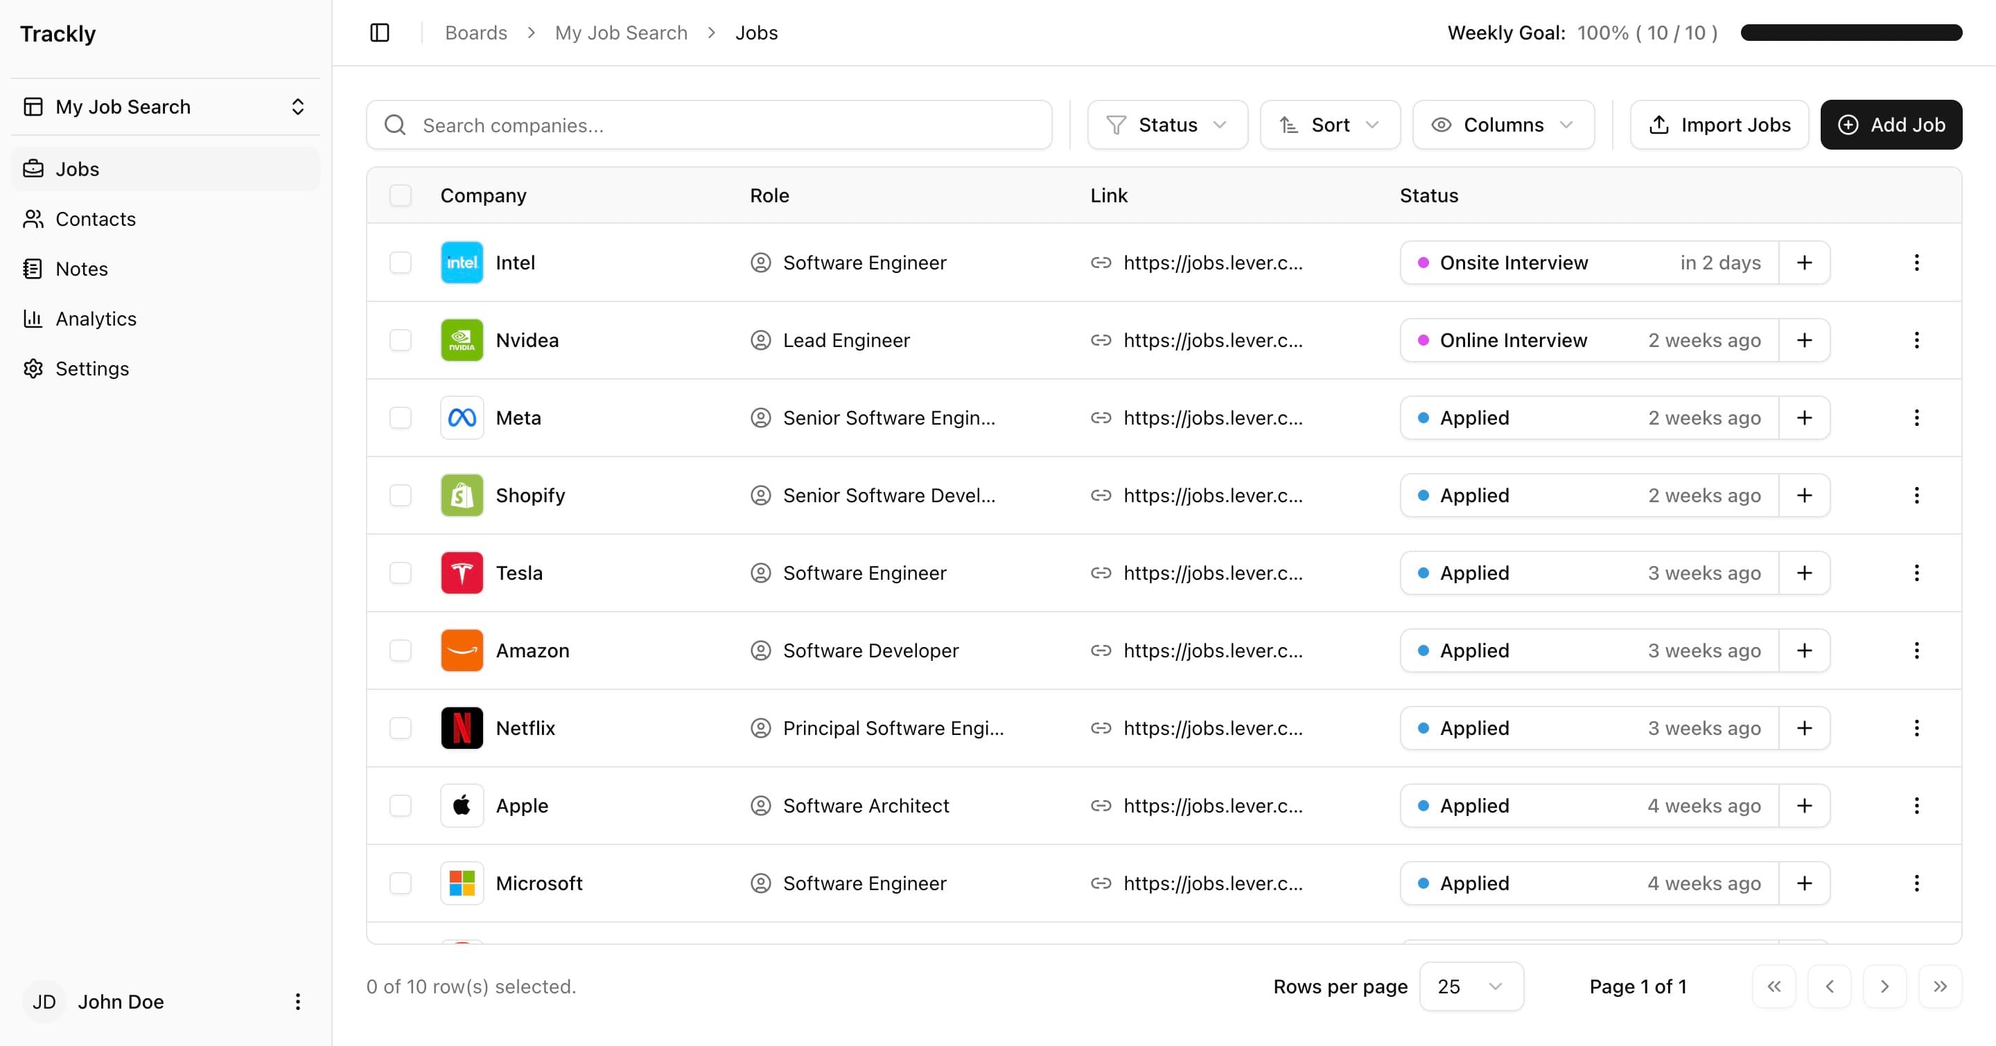Click the Tesla company logo
Viewport: 1996px width, 1046px height.
point(462,573)
